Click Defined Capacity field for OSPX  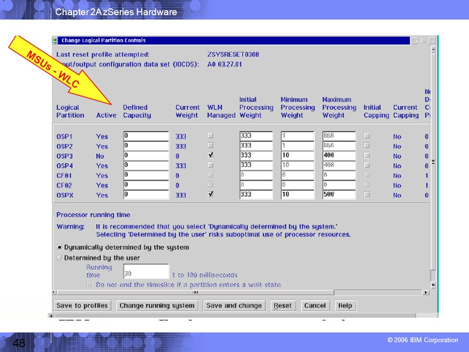click(x=146, y=195)
